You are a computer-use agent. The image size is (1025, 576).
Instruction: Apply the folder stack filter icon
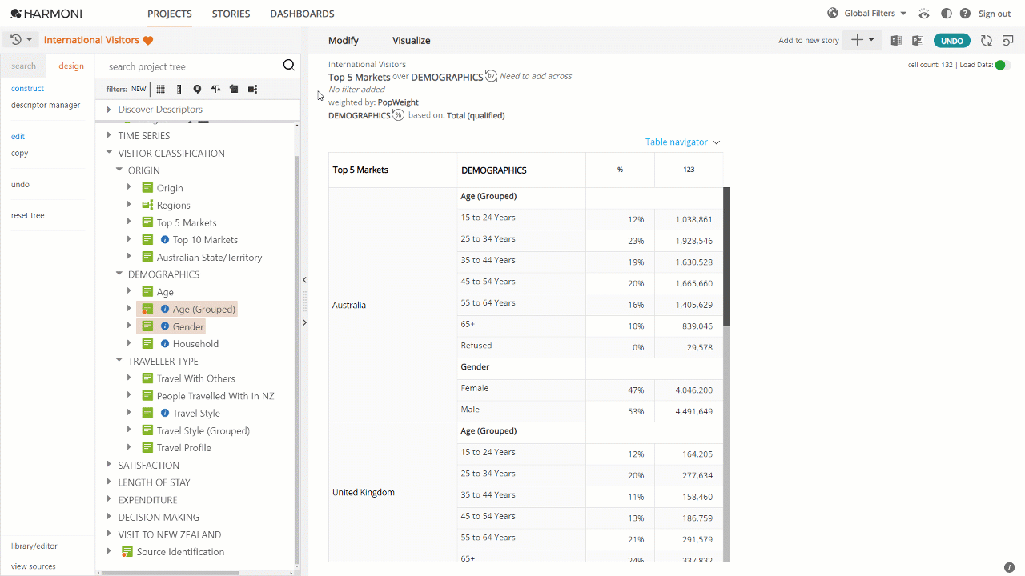234,89
